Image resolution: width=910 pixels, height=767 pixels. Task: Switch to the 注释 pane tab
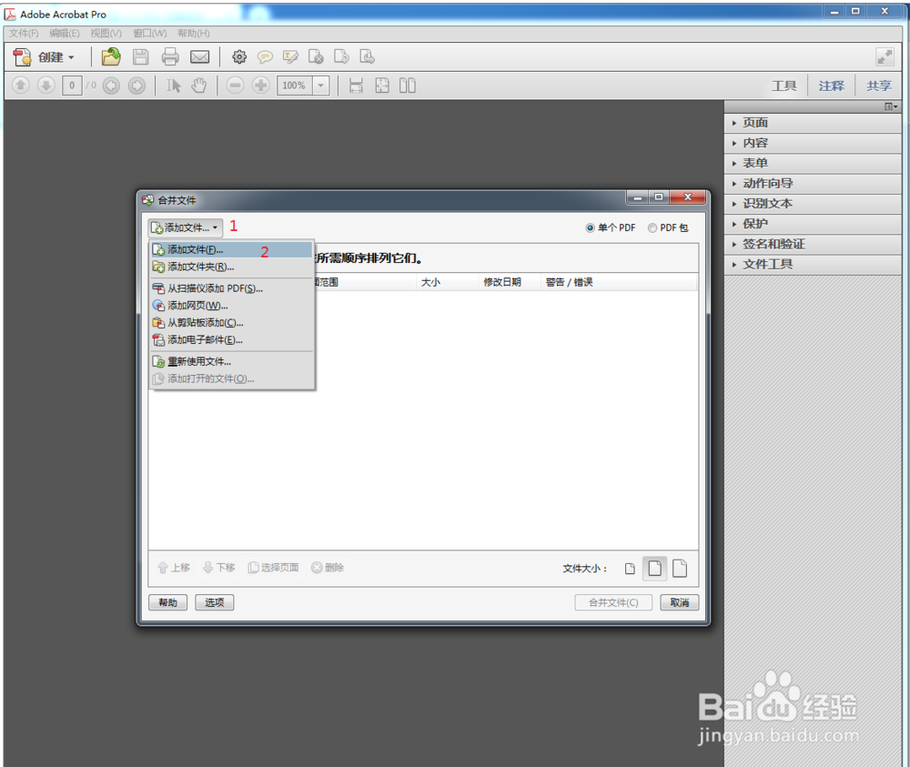pos(831,86)
